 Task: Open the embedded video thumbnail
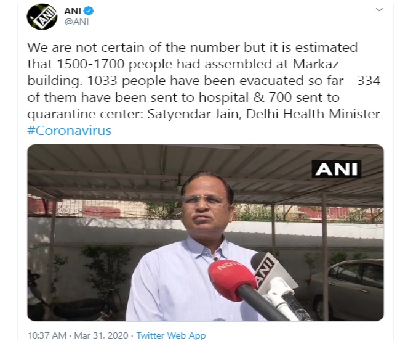click(206, 232)
